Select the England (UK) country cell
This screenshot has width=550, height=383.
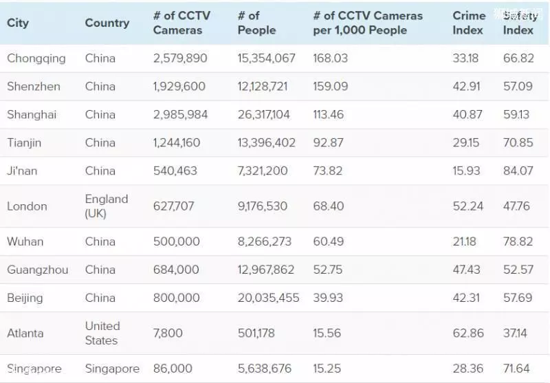pyautogui.click(x=107, y=206)
